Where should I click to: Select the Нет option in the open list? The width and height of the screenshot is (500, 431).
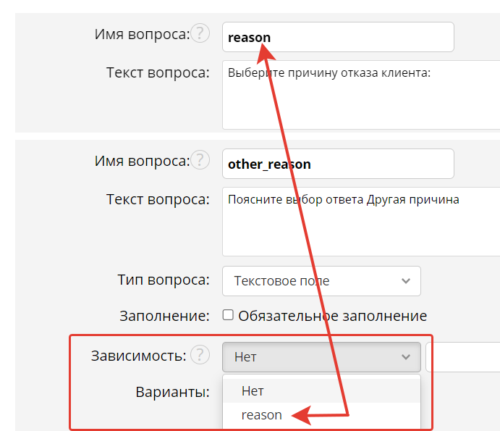(253, 391)
